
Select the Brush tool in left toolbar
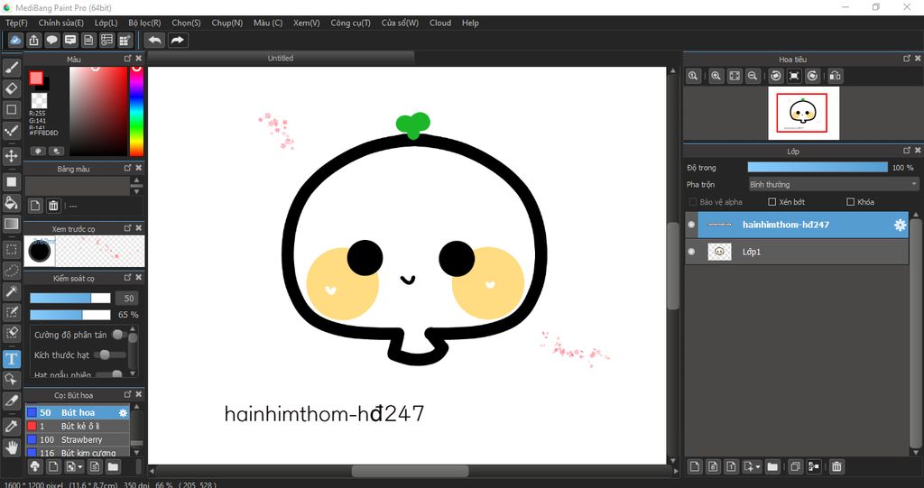tap(11, 69)
